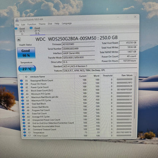Click the WDC WDS250G2B0A-00SM50 drive title
This screenshot has height=158, width=158.
click(x=77, y=38)
